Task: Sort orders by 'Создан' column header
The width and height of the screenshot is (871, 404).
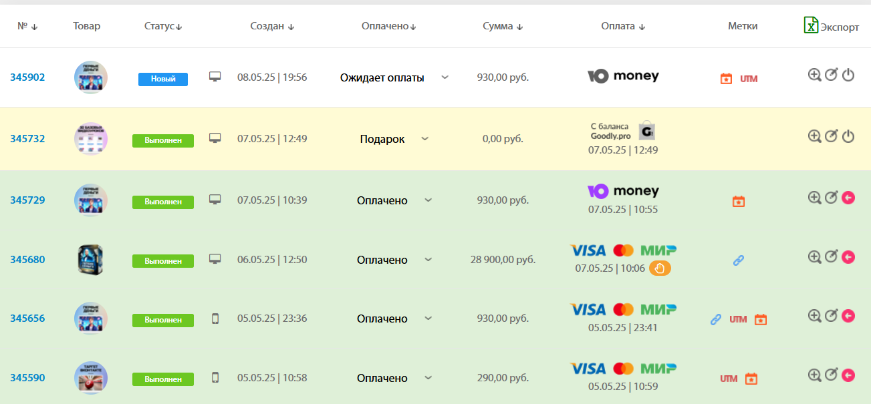Action: pyautogui.click(x=272, y=27)
